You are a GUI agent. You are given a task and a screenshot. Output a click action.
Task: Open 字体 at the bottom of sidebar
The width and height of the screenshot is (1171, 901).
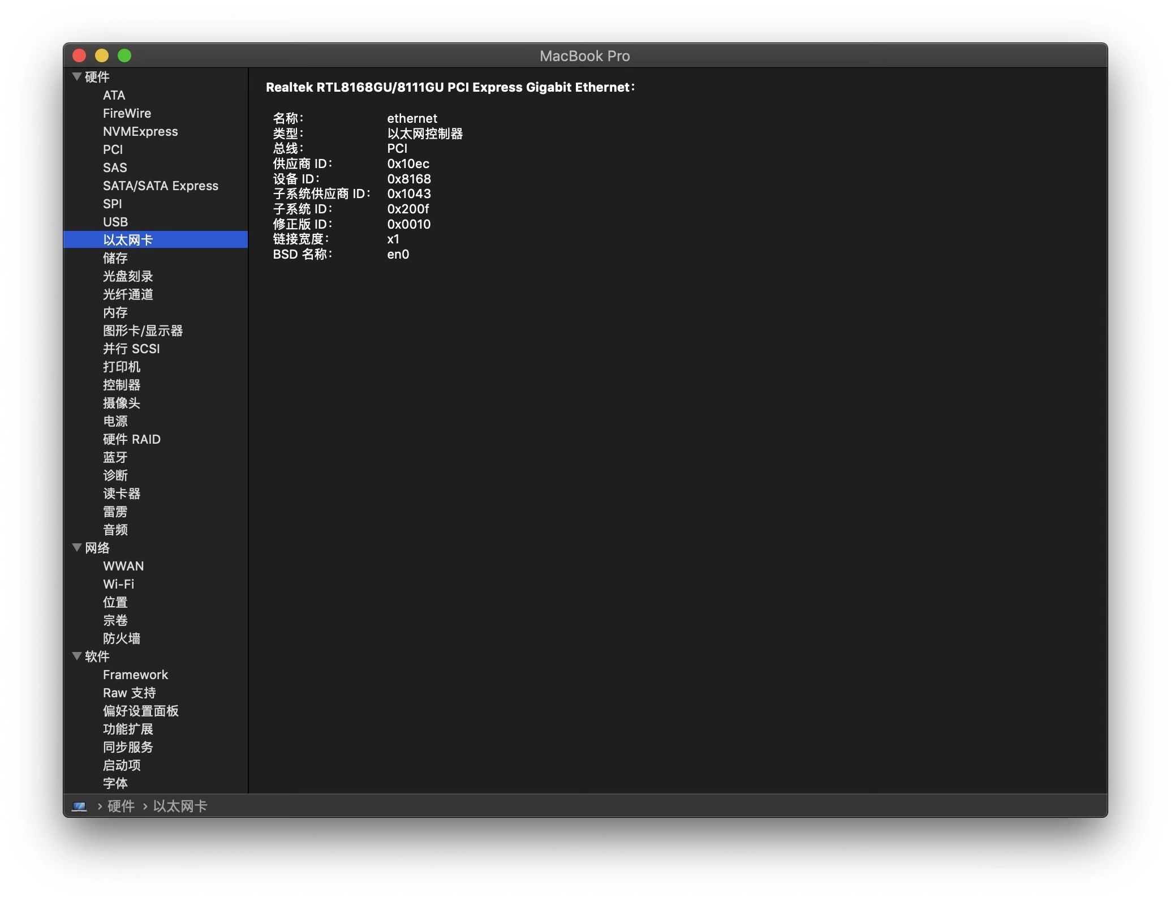point(115,783)
